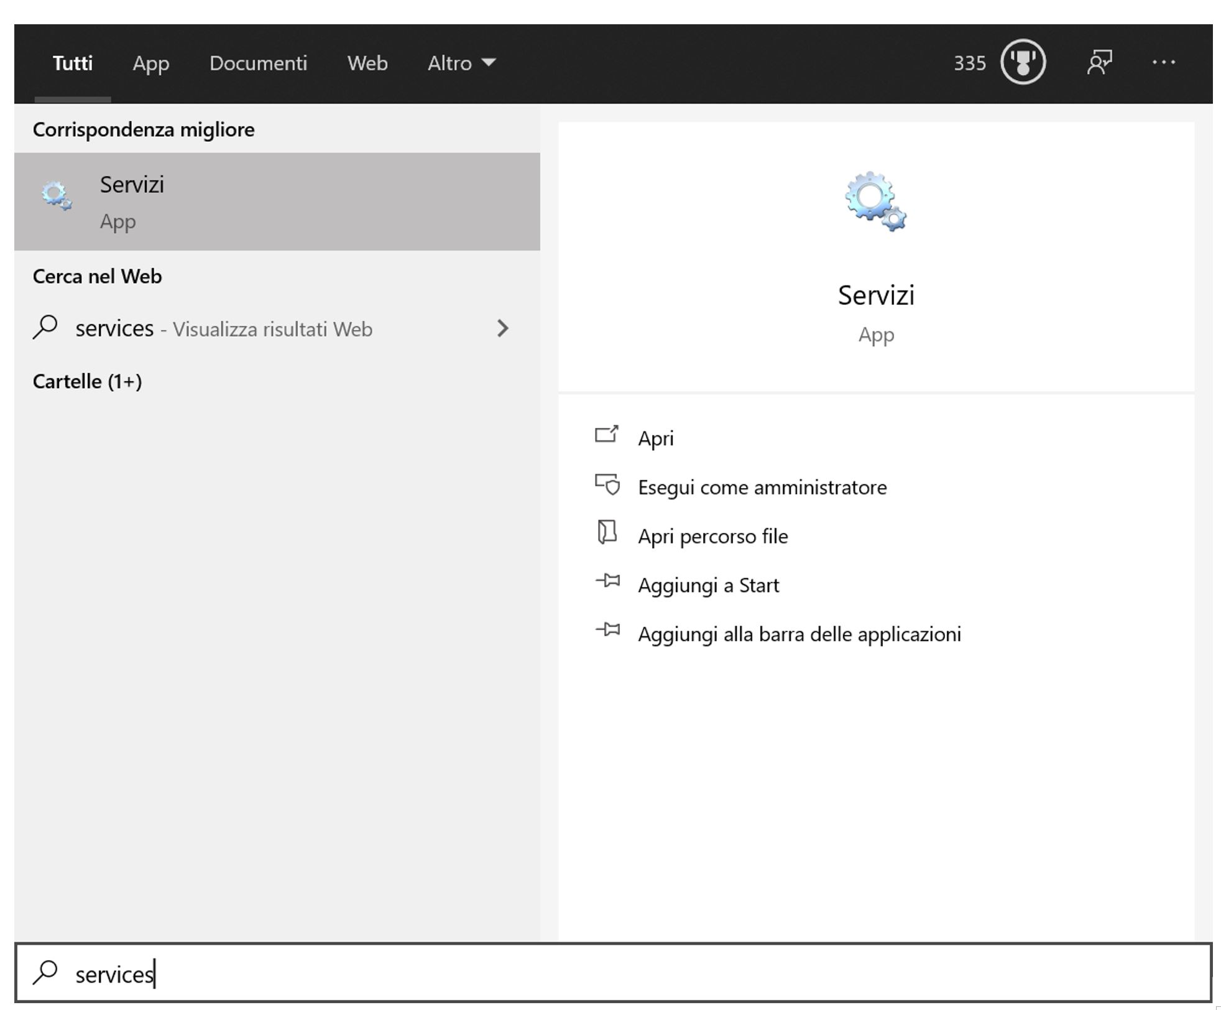Click Servizi gear icon in best match
Image resolution: width=1221 pixels, height=1010 pixels.
[x=56, y=195]
